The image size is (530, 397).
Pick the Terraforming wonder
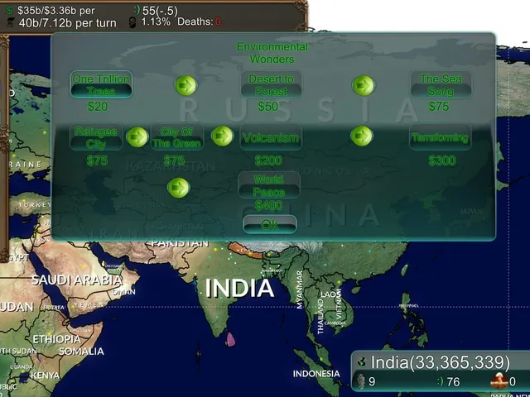pyautogui.click(x=440, y=137)
